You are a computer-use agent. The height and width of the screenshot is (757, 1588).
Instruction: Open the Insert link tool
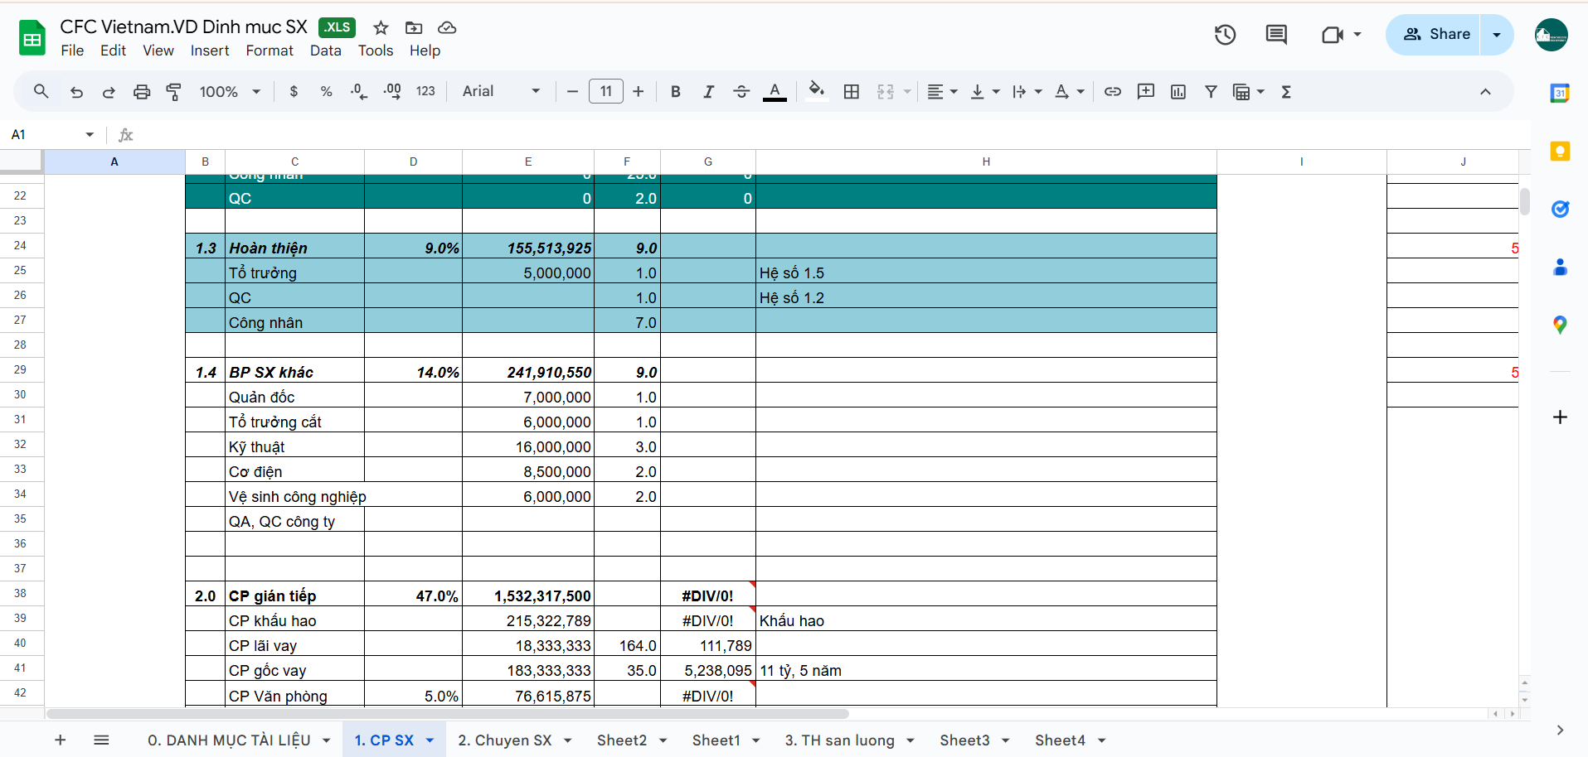point(1113,91)
